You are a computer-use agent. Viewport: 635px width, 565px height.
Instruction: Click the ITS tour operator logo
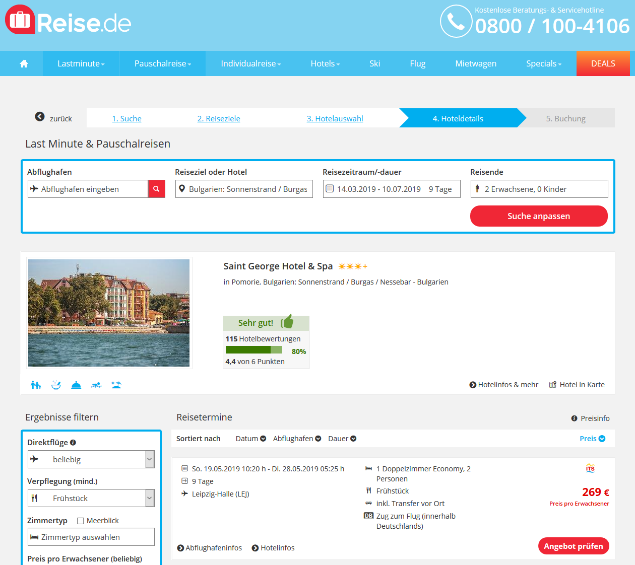click(x=590, y=468)
